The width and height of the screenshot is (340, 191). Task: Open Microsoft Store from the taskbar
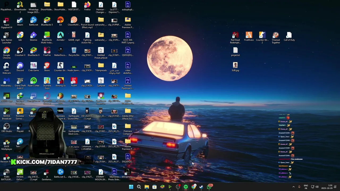point(154,187)
